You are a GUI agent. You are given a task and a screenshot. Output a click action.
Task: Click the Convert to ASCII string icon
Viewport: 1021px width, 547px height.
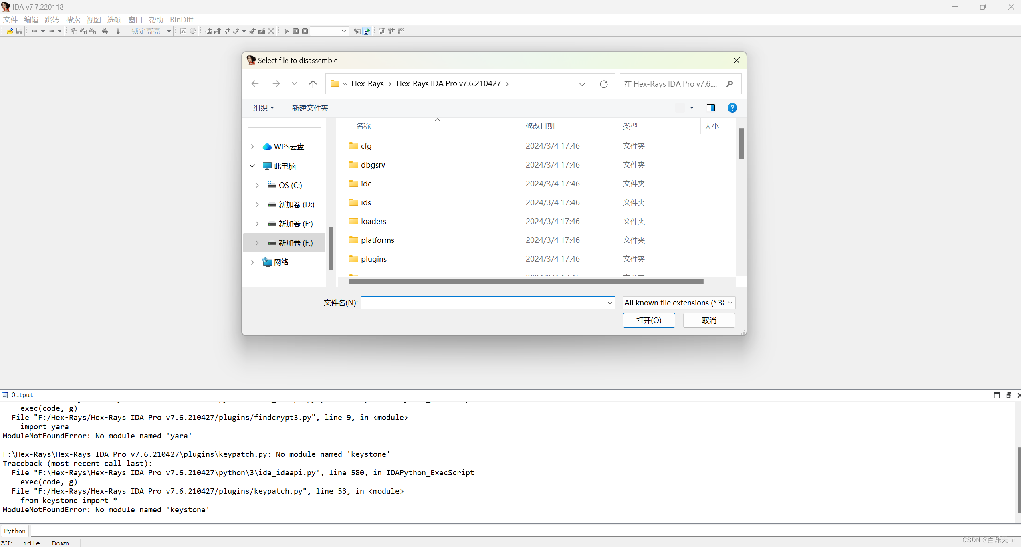(x=227, y=31)
